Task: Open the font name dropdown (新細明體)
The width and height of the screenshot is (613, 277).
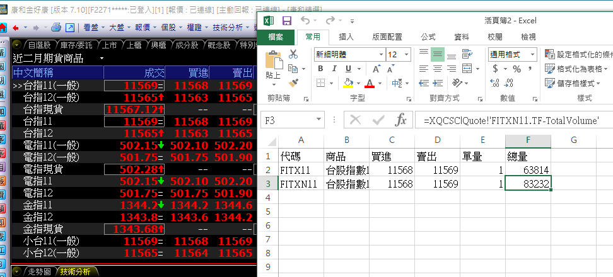Action: (381, 55)
